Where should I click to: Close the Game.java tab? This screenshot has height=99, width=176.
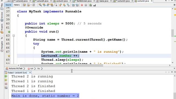coord(111,1)
